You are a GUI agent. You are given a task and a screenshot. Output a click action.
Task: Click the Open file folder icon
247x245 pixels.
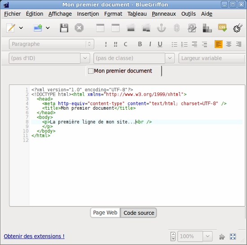38,28
